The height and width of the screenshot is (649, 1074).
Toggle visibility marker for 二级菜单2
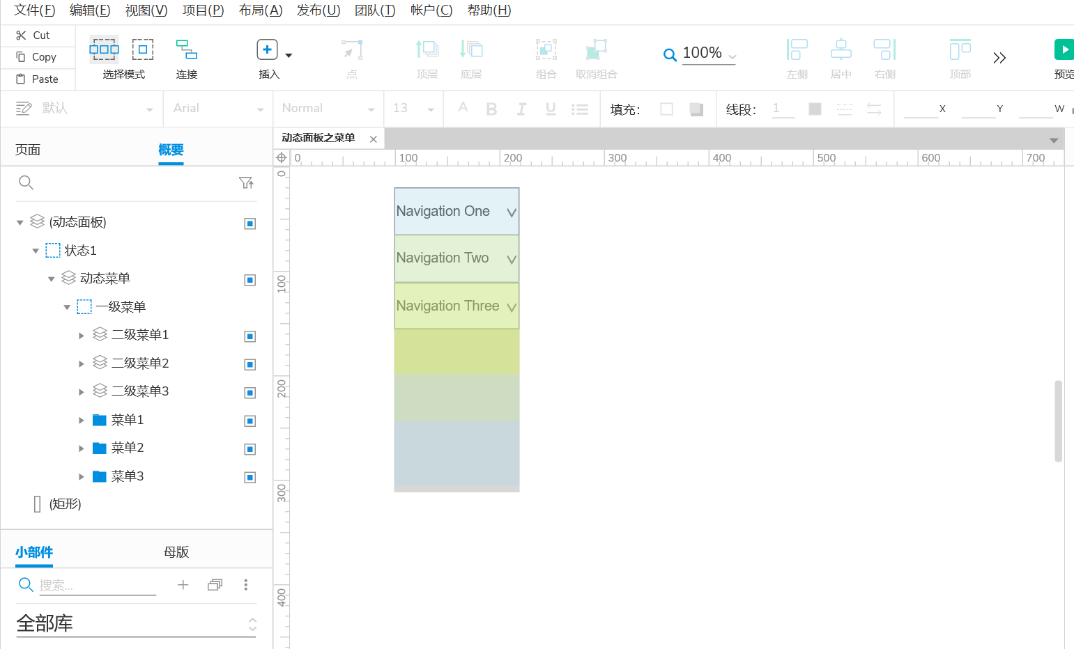coord(250,365)
